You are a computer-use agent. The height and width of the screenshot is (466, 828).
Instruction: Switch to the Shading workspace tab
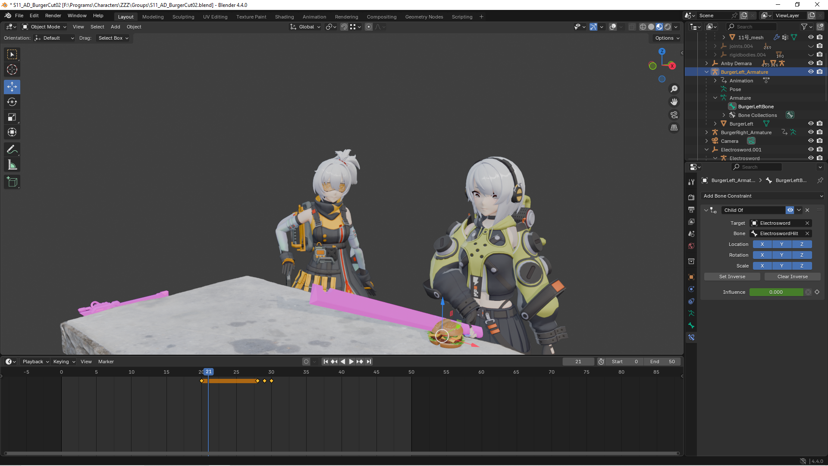[x=284, y=17]
